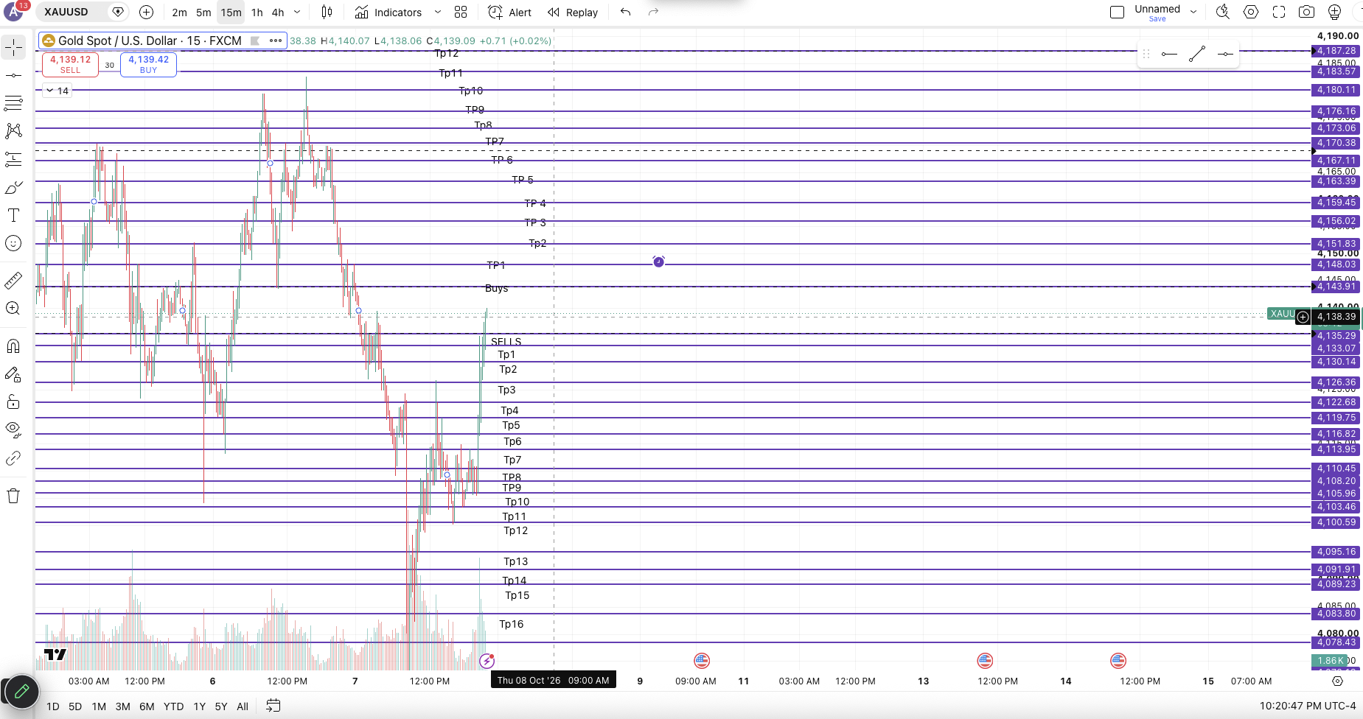
Task: Start bar Replay mode
Action: pos(572,13)
